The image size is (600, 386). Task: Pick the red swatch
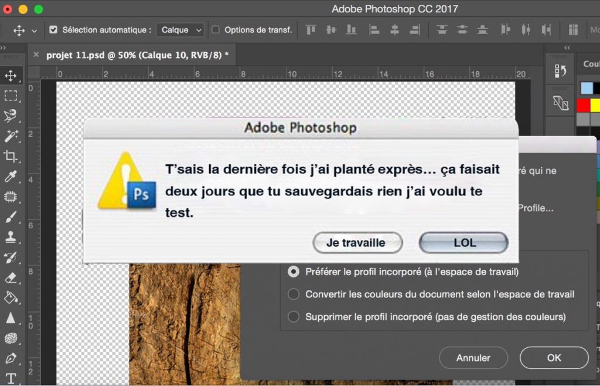pos(583,106)
